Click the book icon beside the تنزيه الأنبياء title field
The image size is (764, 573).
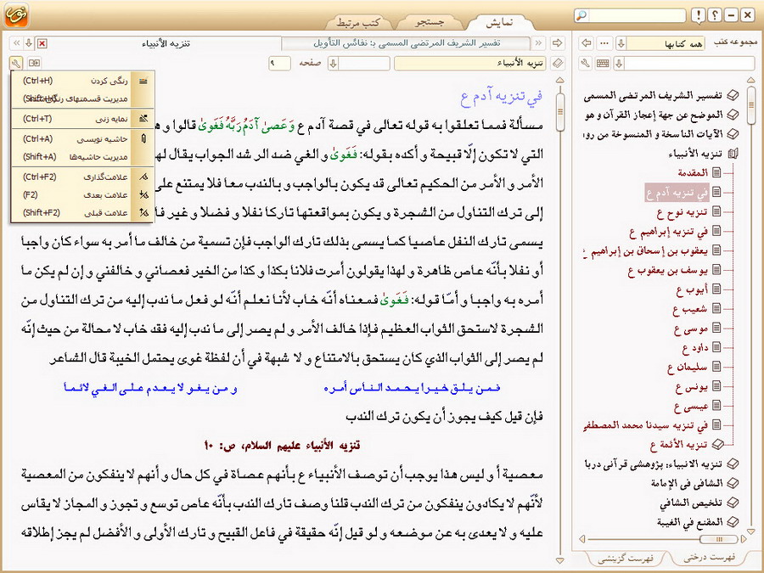pos(558,63)
